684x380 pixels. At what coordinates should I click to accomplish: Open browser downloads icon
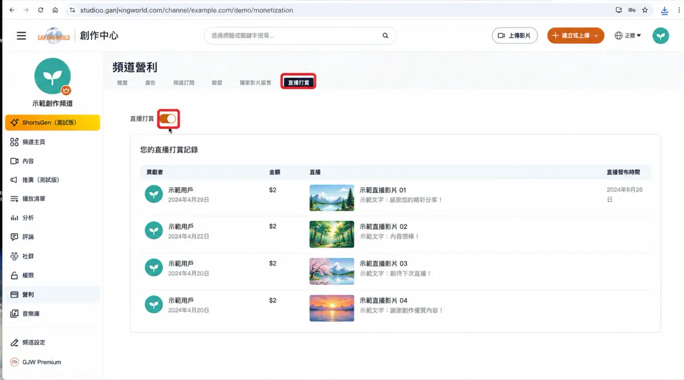tap(665, 10)
